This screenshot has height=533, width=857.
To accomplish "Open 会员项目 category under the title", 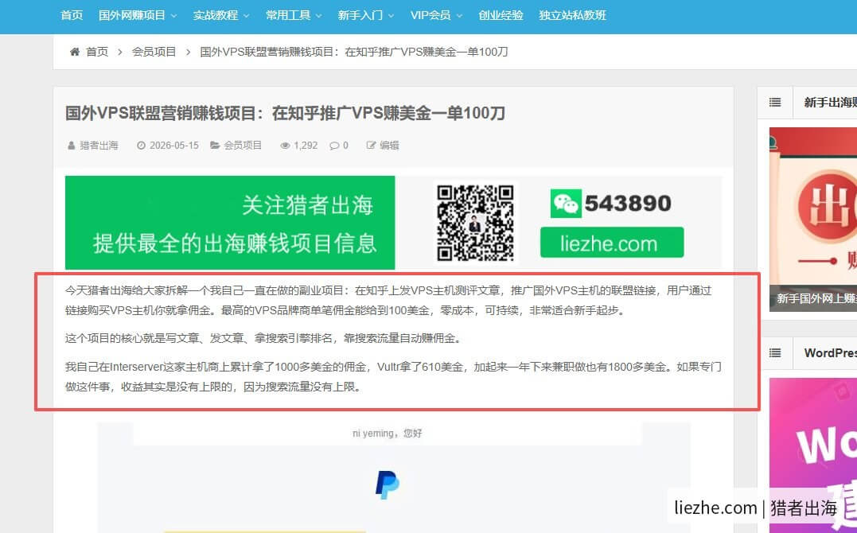I will point(243,146).
